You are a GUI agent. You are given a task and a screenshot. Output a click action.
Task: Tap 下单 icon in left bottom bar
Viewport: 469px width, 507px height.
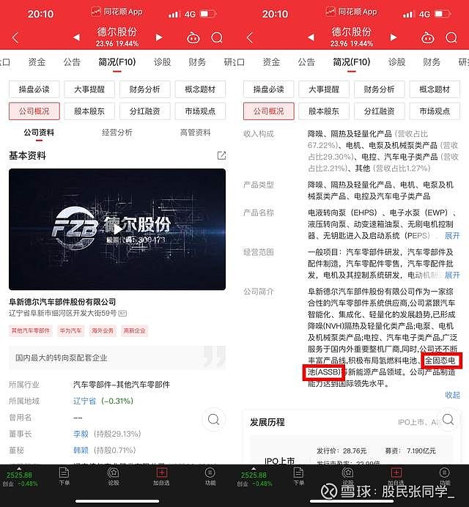coord(64,476)
